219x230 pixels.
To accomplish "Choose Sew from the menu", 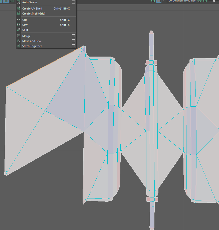I will click(x=25, y=25).
